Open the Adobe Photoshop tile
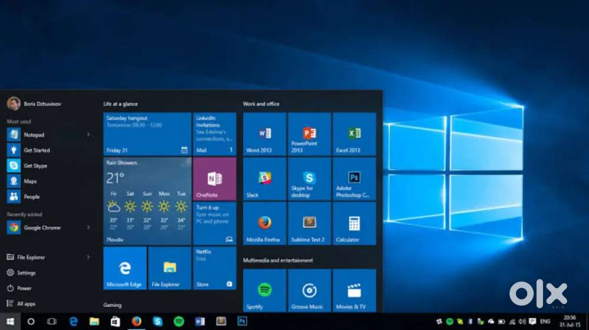The height and width of the screenshot is (330, 589). pyautogui.click(x=354, y=178)
